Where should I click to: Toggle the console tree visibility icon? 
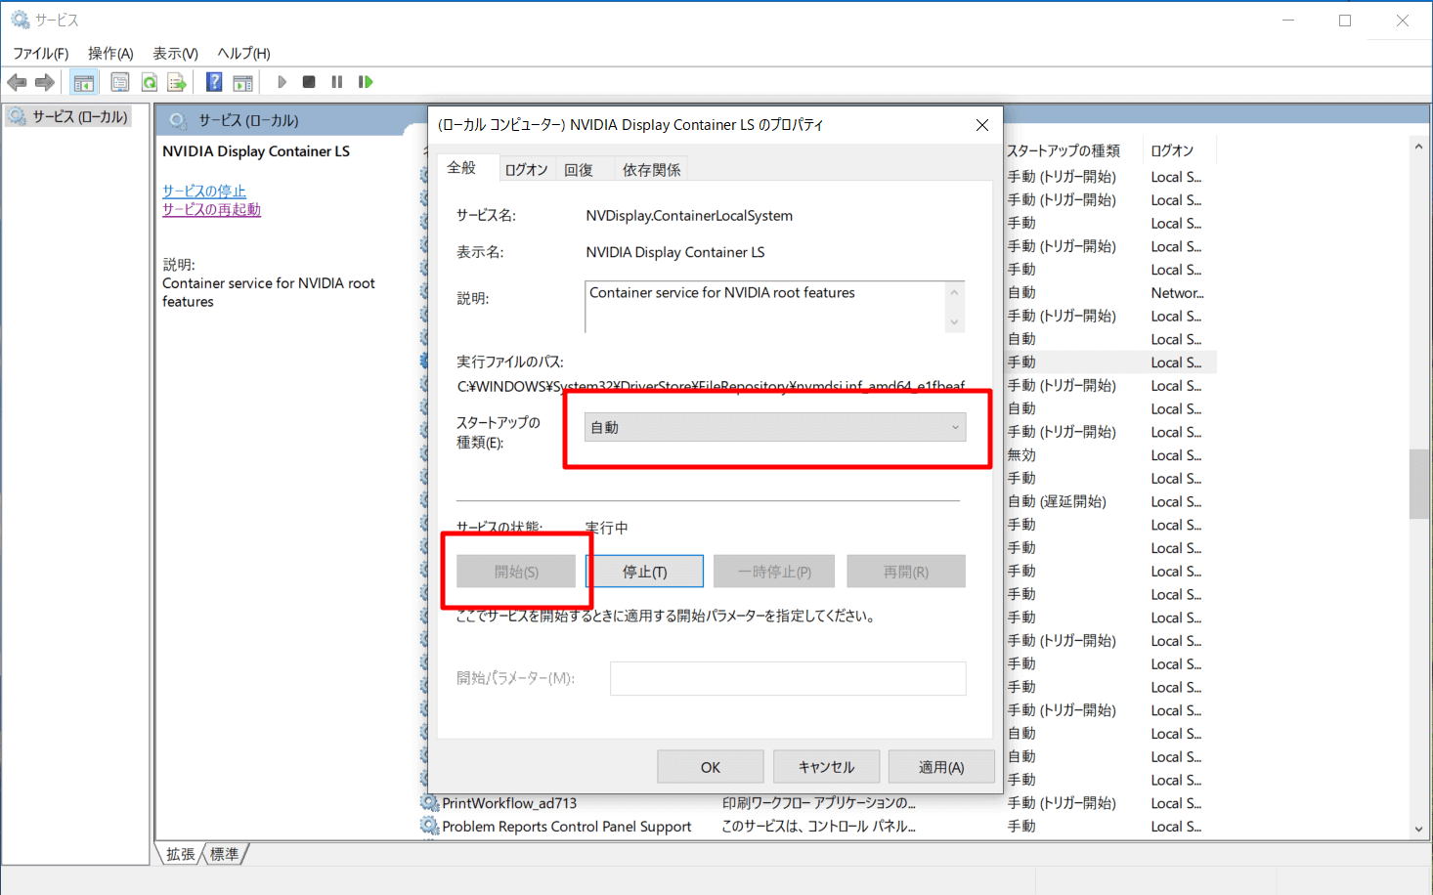84,81
